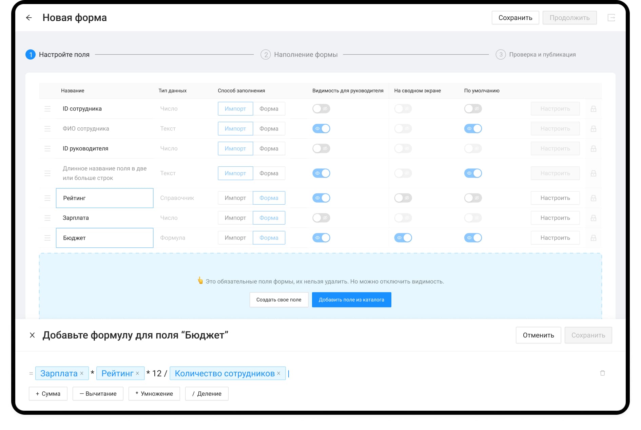641x430 pixels.
Task: Toggle summary screen switch for Рейтинг
Action: click(x=403, y=198)
